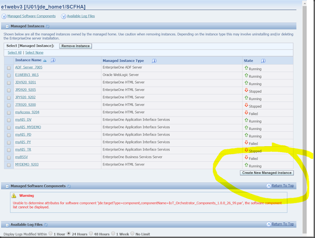Select the 48 Hours radio button
The width and height of the screenshot is (315, 238).
(x=91, y=233)
